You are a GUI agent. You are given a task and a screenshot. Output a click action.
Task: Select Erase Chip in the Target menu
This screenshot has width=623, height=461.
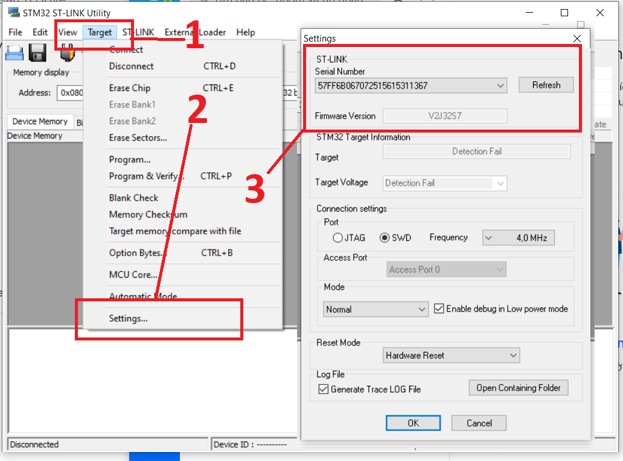click(130, 88)
